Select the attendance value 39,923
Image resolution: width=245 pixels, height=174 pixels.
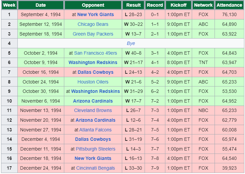229,168
